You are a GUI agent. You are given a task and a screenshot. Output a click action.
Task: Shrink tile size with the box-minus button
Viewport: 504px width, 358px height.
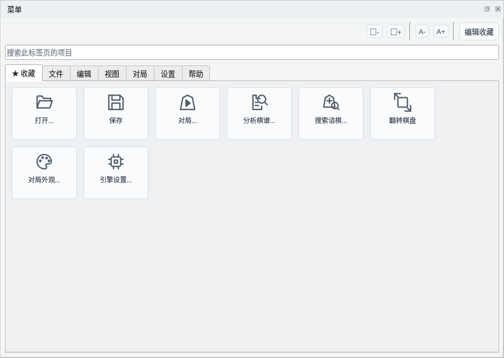pos(375,32)
